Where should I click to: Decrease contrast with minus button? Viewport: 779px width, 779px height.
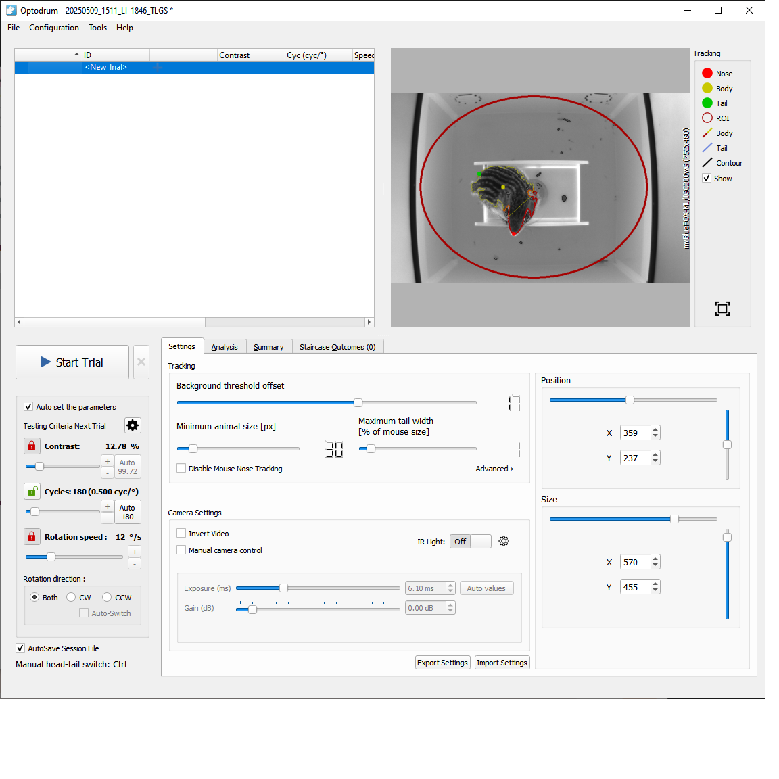tap(108, 473)
